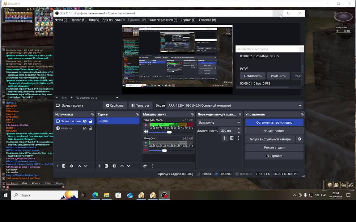Zoom in the preview with plus
This screenshot has width=356, height=222.
pos(71,98)
